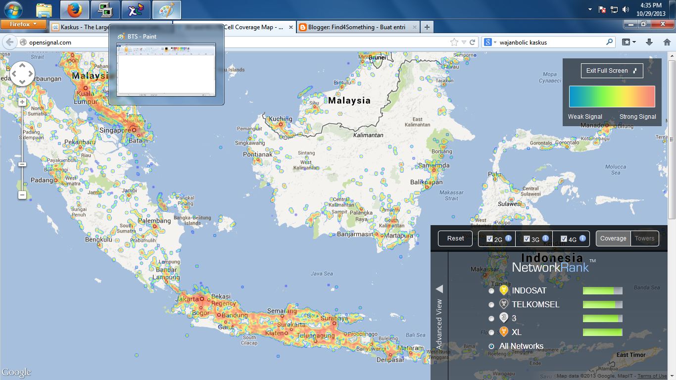The width and height of the screenshot is (676, 380).
Task: Click the 3 network pin icon
Action: (x=504, y=318)
